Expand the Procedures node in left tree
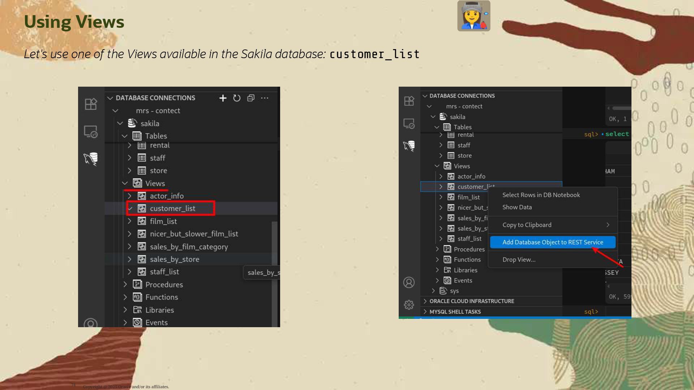 (x=125, y=285)
